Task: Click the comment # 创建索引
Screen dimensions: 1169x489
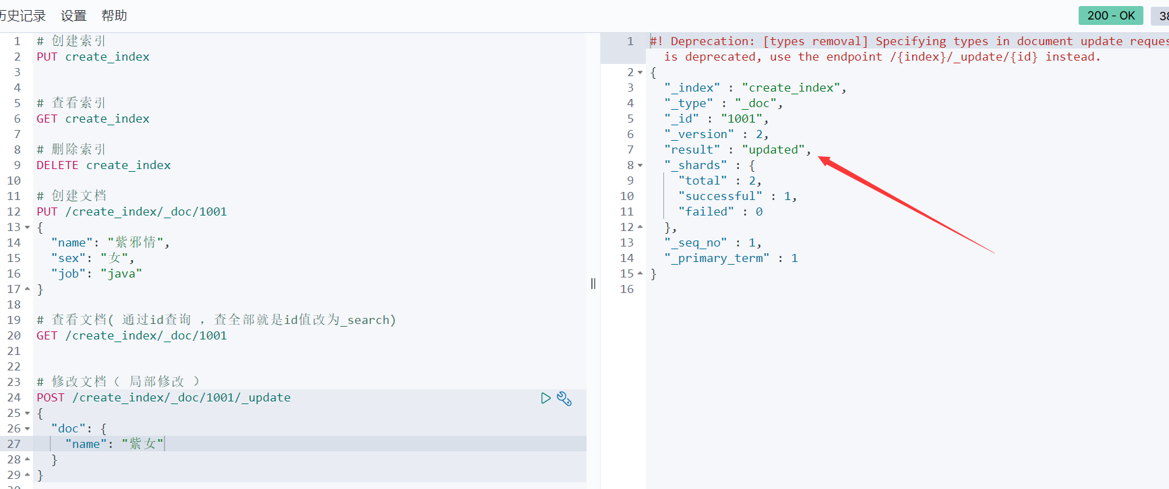Action: tap(71, 41)
